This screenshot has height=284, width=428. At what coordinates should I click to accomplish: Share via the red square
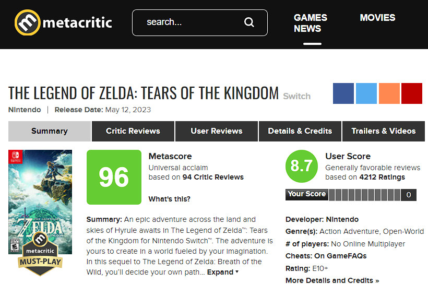pyautogui.click(x=412, y=93)
